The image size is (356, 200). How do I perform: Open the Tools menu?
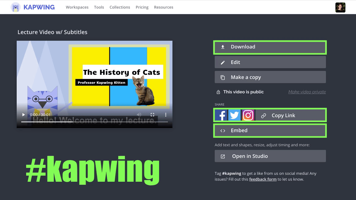point(99,7)
